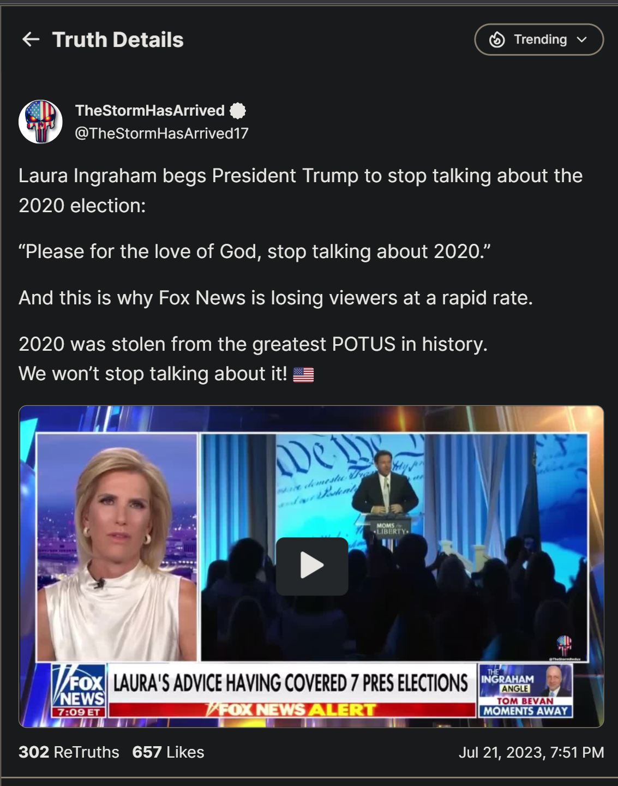Image resolution: width=618 pixels, height=786 pixels.
Task: Click the flame icon in Trending
Action: coord(497,39)
